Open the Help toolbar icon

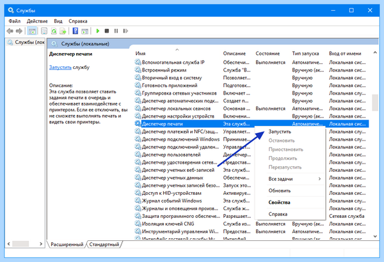coord(76,31)
